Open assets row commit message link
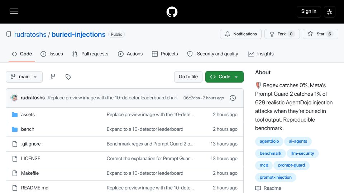344x193 pixels. click(150, 115)
